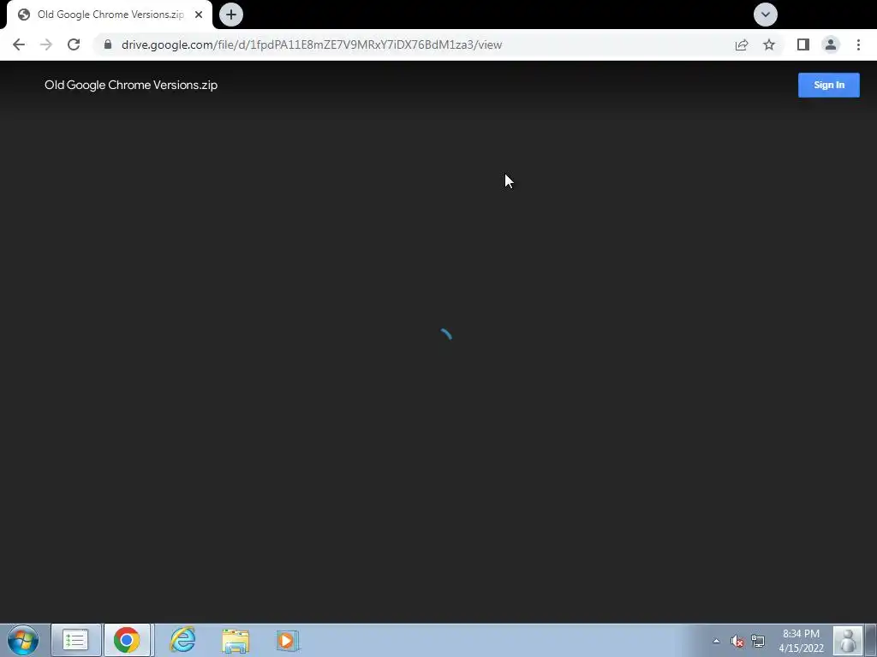Launch Internet Explorer from the taskbar
Viewport: 877px width, 657px height.
coord(182,640)
